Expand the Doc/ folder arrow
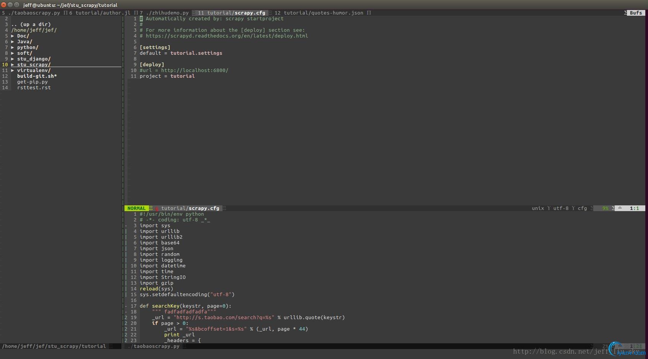 coord(13,36)
